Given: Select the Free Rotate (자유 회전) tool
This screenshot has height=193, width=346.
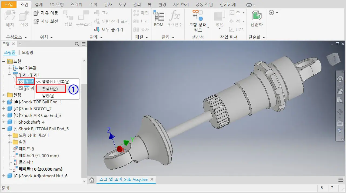Looking at the screenshot, I should tap(46, 21).
